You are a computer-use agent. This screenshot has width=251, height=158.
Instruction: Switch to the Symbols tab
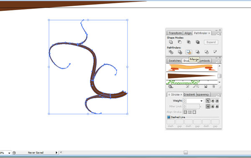pos(205,61)
